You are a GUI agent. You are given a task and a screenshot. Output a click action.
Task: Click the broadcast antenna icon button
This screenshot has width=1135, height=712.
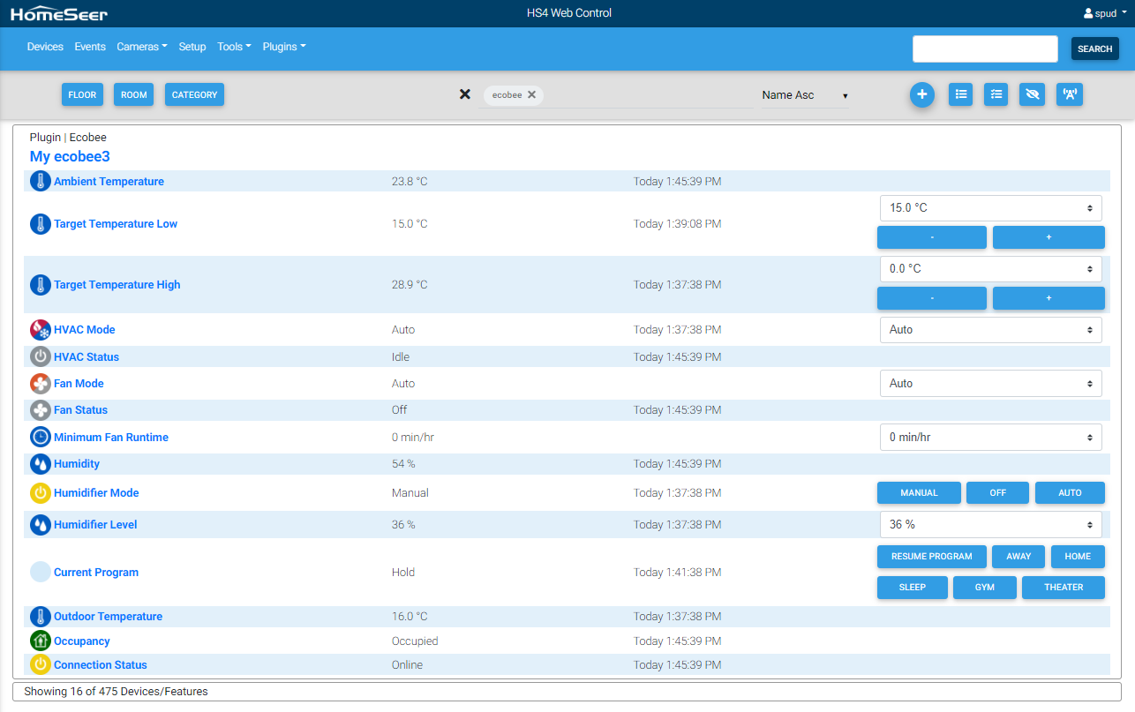tap(1069, 94)
